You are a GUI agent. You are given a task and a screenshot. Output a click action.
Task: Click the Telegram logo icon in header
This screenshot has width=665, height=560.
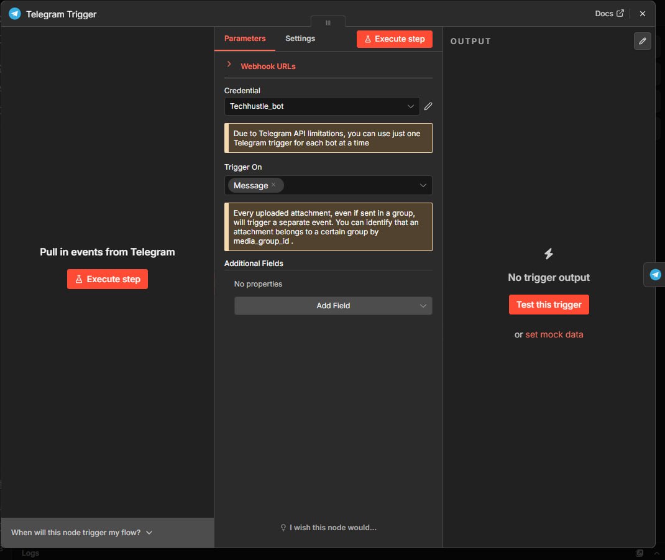(15, 14)
